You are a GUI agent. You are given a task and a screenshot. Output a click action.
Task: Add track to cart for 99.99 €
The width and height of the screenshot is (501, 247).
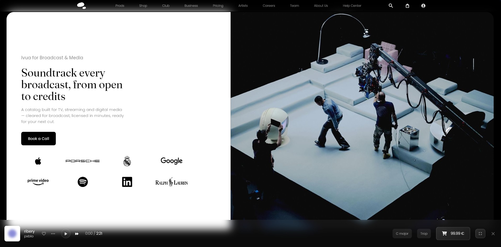pos(453,233)
